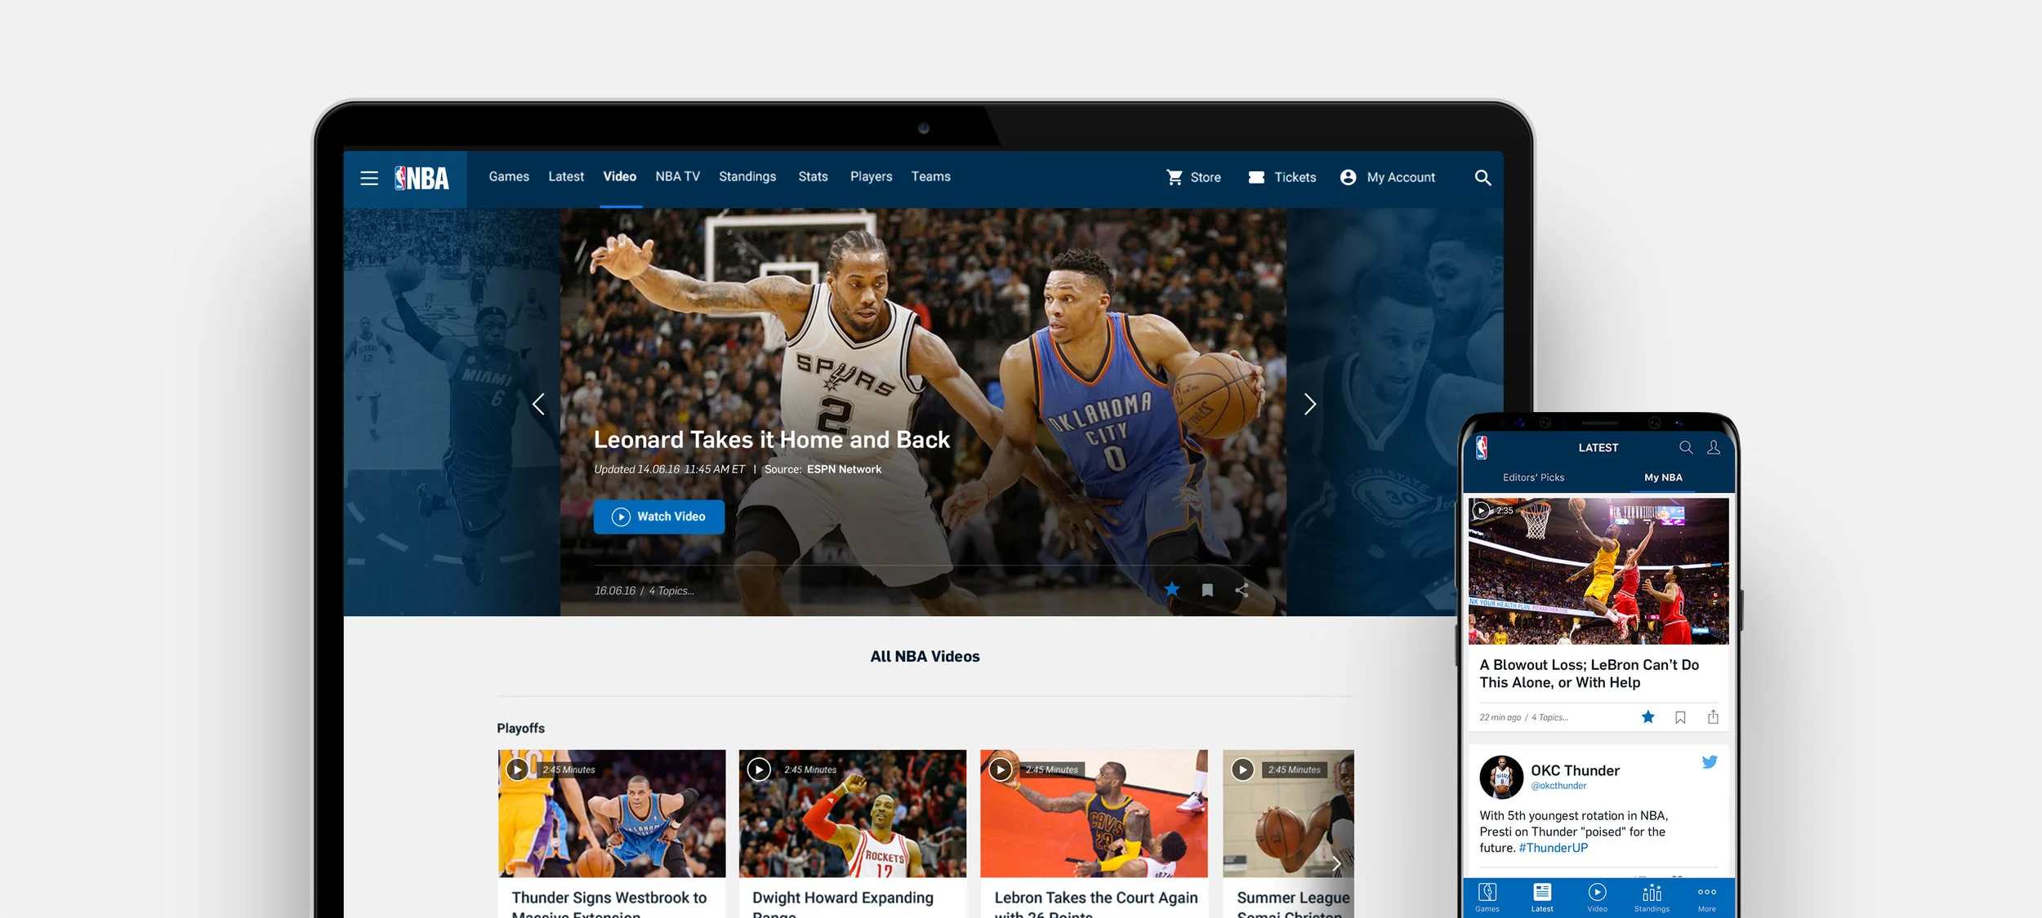Play the Dwight Howard Expanding video icon
The height and width of the screenshot is (918, 2042).
[x=759, y=769]
